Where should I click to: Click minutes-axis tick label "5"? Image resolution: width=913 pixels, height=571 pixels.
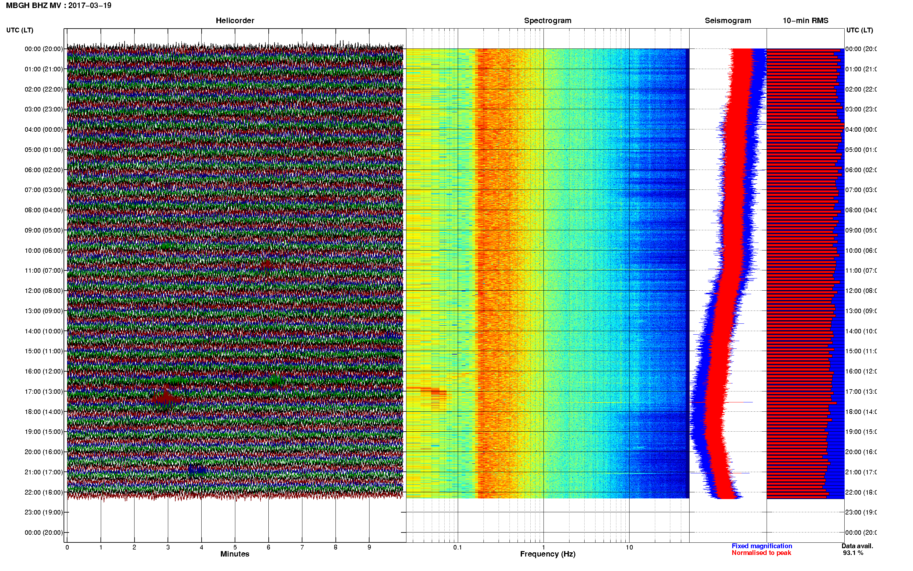pos(235,547)
